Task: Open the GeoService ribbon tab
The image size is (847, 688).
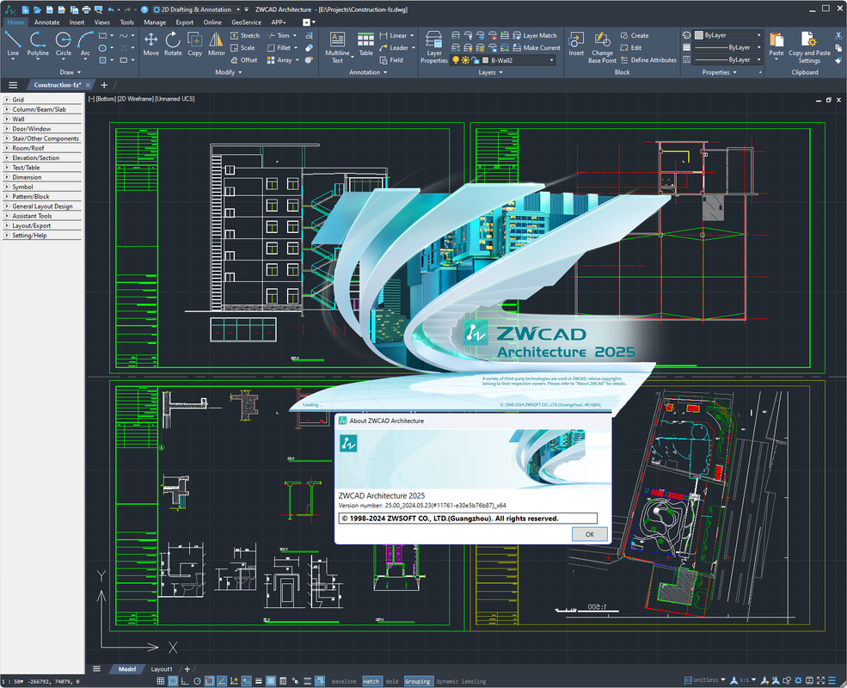Action: click(x=246, y=22)
